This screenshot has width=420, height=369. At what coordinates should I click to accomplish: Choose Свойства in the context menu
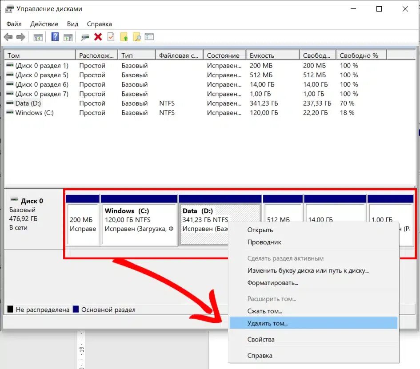[314, 340]
